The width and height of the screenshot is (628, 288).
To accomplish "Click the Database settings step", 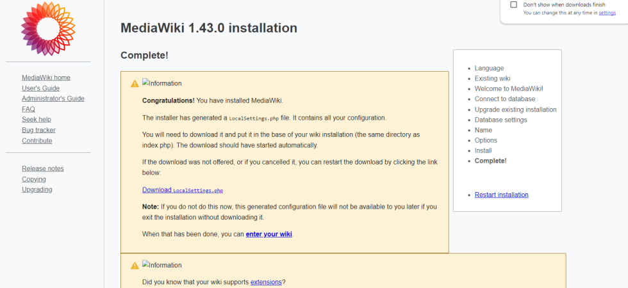I will (500, 120).
